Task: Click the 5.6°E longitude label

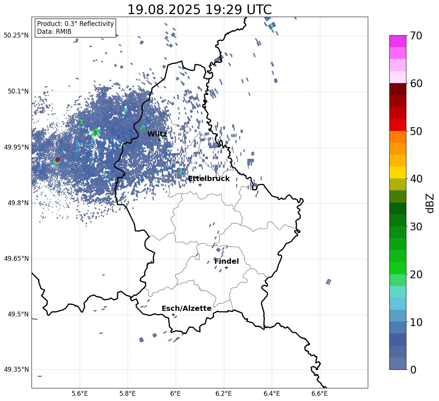Action: tap(80, 394)
